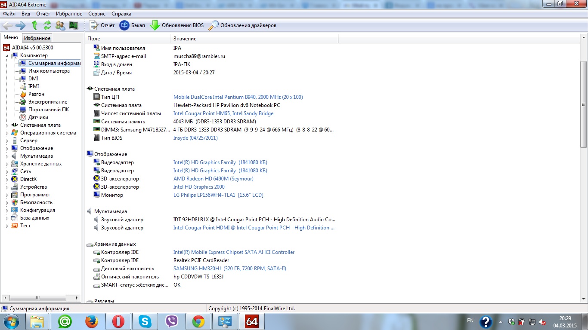Select Электропитание in the tree
This screenshot has width=588, height=330.
(48, 102)
